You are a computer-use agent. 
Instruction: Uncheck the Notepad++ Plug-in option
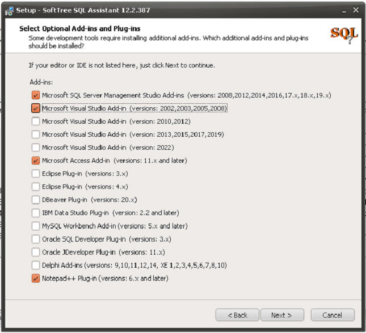[36, 279]
